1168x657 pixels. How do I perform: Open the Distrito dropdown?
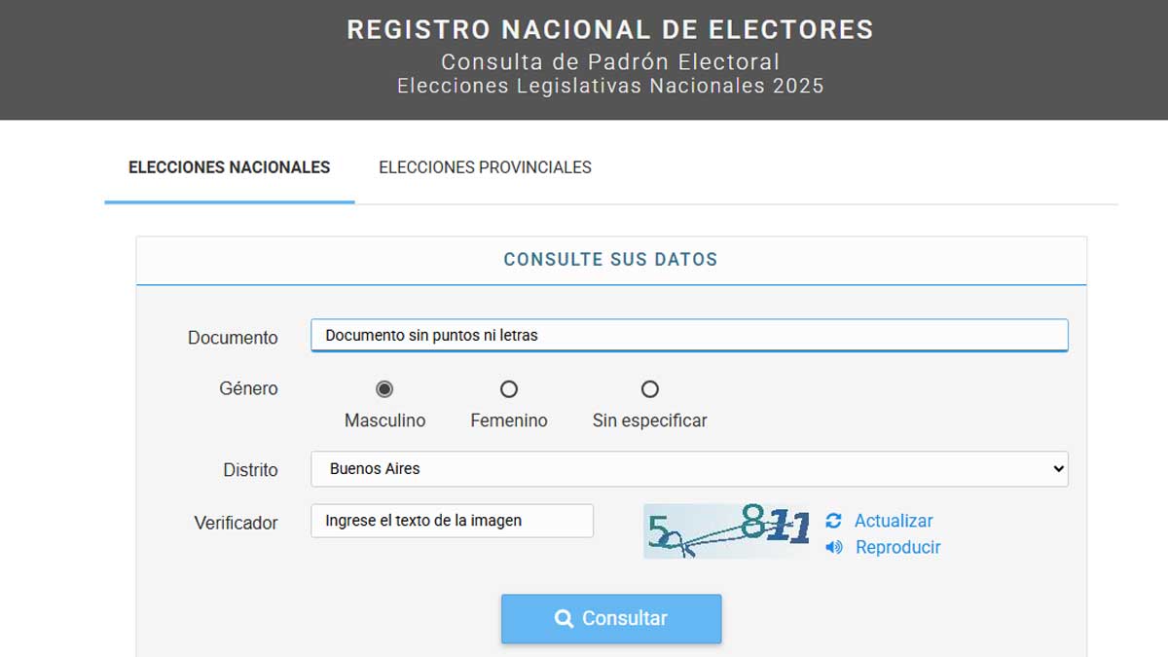click(x=688, y=469)
